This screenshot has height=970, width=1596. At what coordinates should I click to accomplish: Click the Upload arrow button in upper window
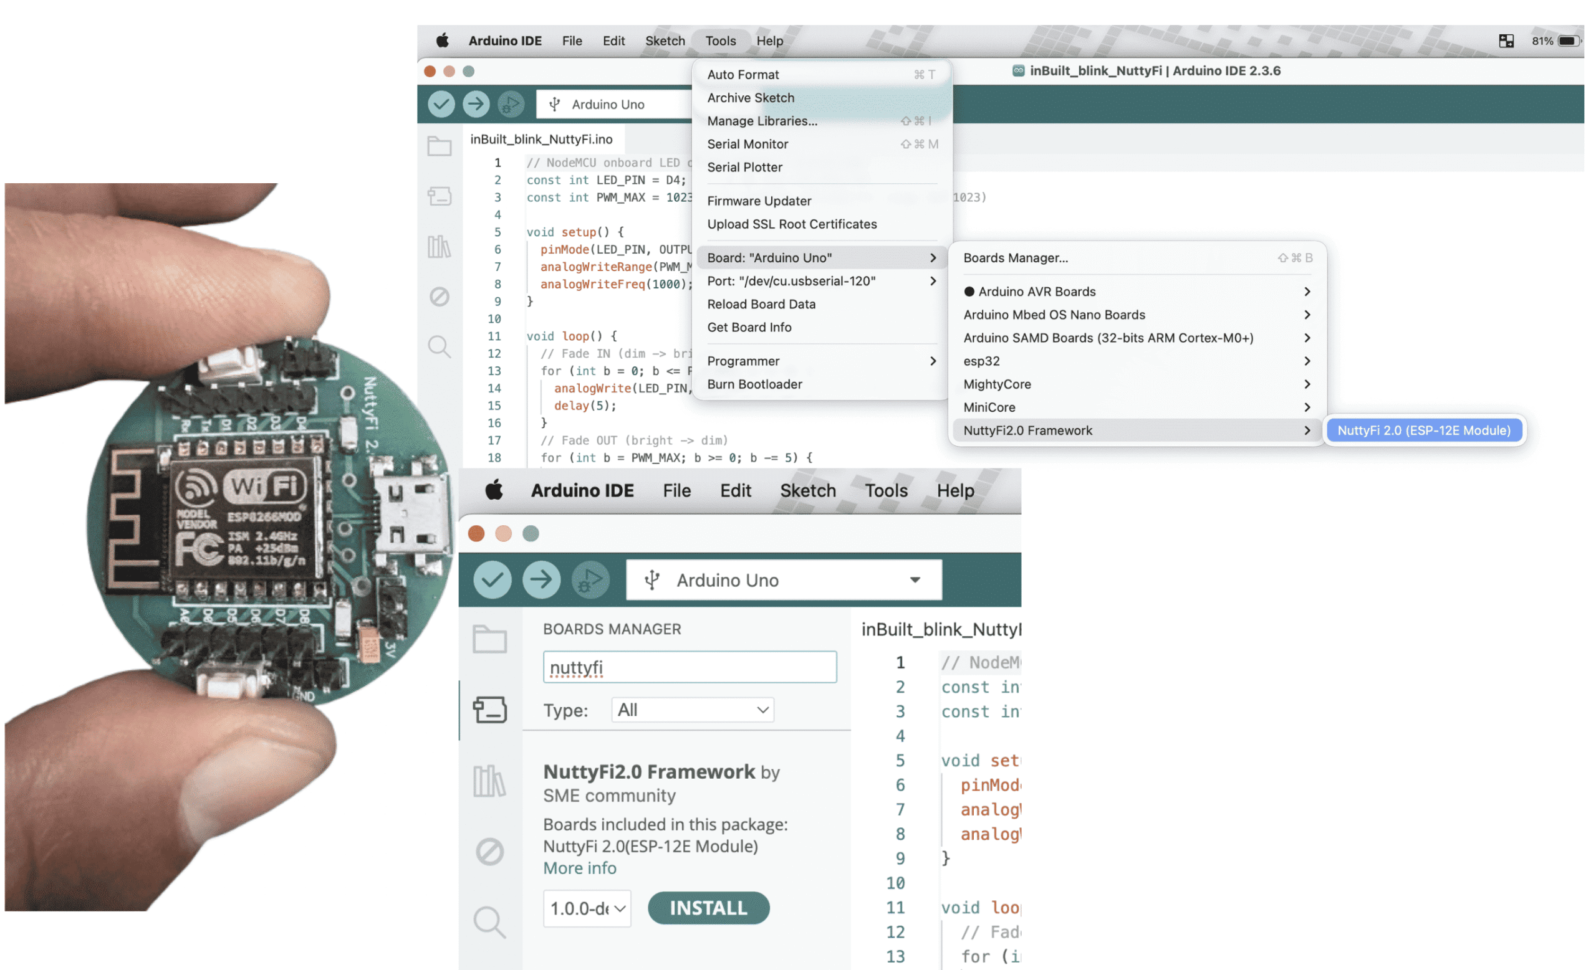click(476, 103)
